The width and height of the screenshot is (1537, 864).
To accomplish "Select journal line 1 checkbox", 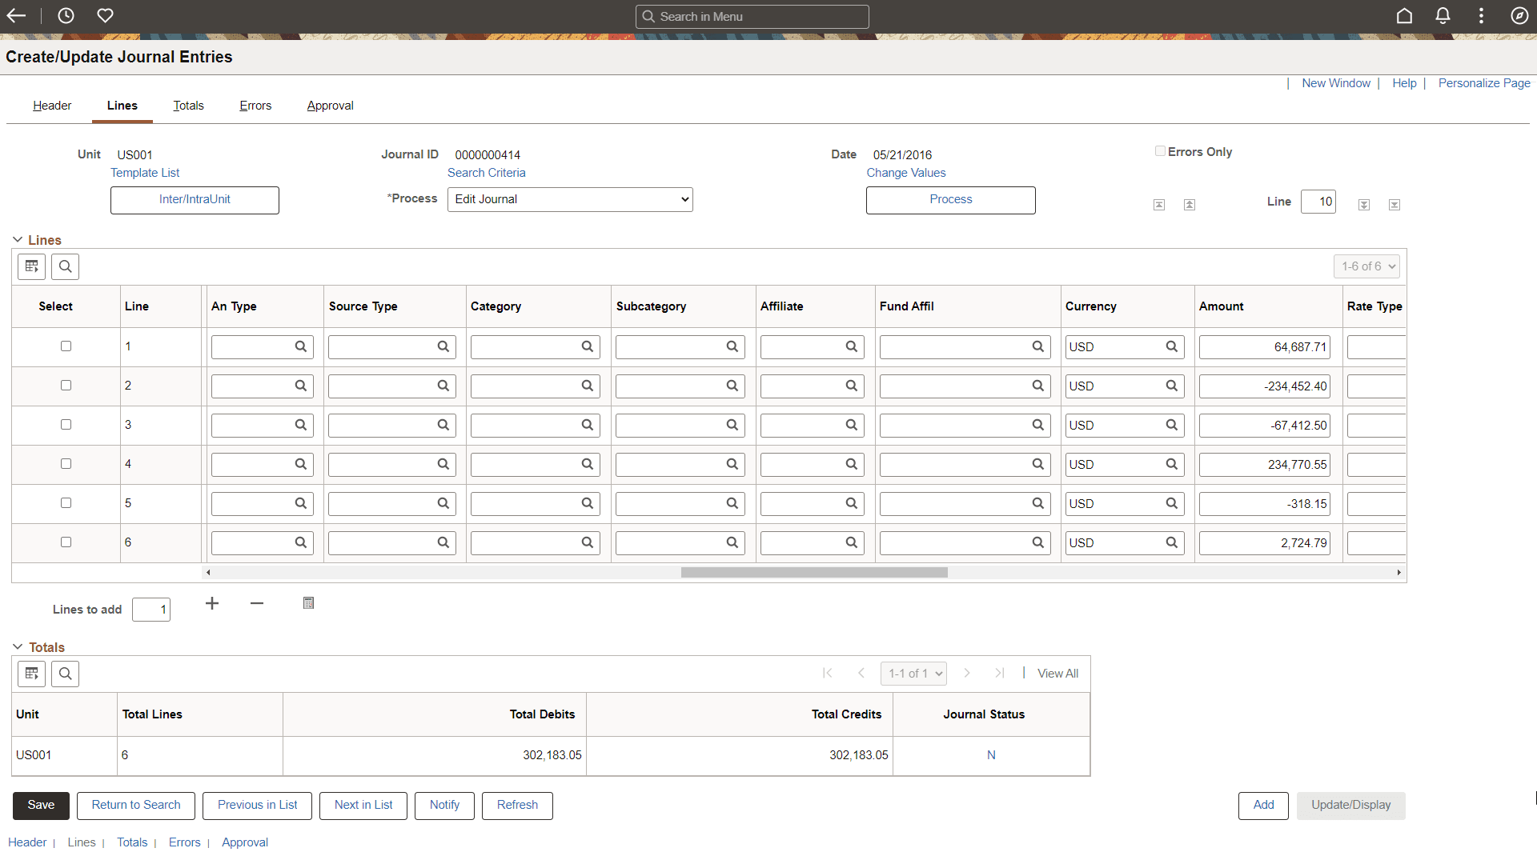I will tap(66, 346).
